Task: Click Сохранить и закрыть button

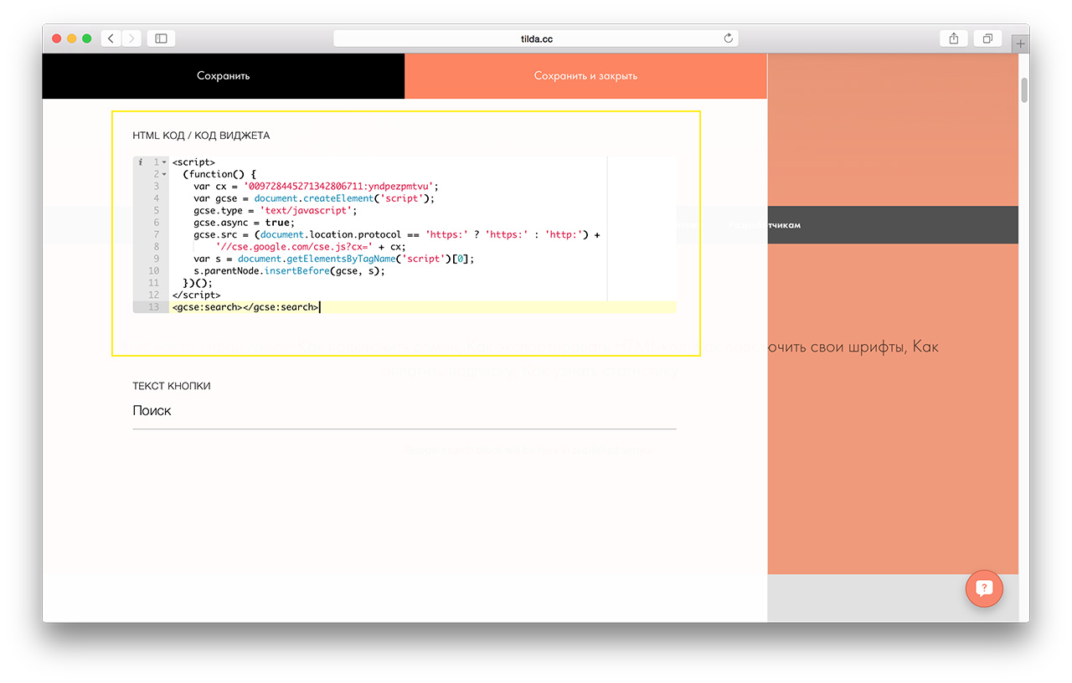Action: coord(585,75)
